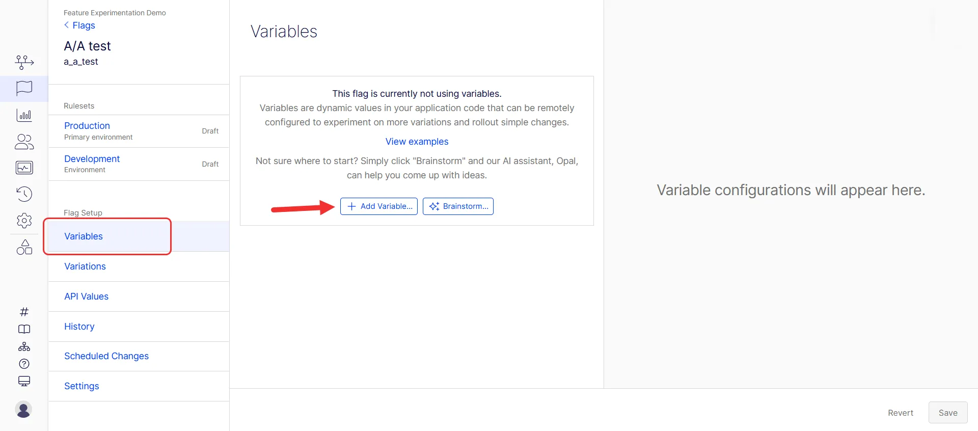
Task: Open the reports bar chart icon
Action: click(x=24, y=115)
